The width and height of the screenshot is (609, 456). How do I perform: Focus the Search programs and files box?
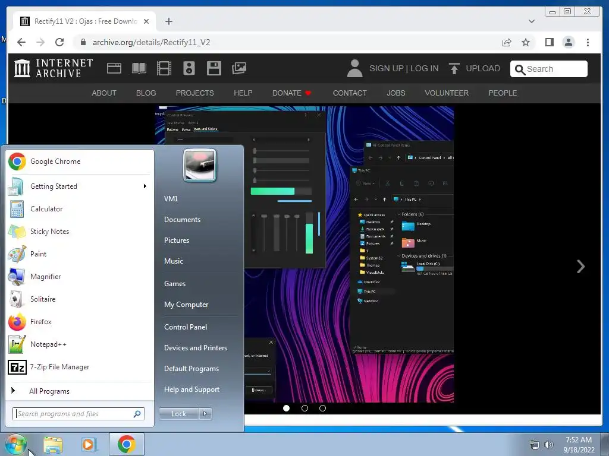pyautogui.click(x=78, y=414)
